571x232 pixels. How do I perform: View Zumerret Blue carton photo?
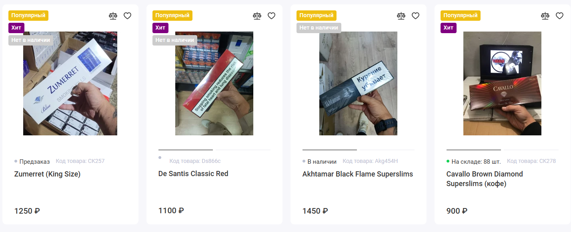70,83
